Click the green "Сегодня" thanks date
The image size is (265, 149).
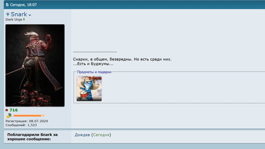click(x=101, y=135)
